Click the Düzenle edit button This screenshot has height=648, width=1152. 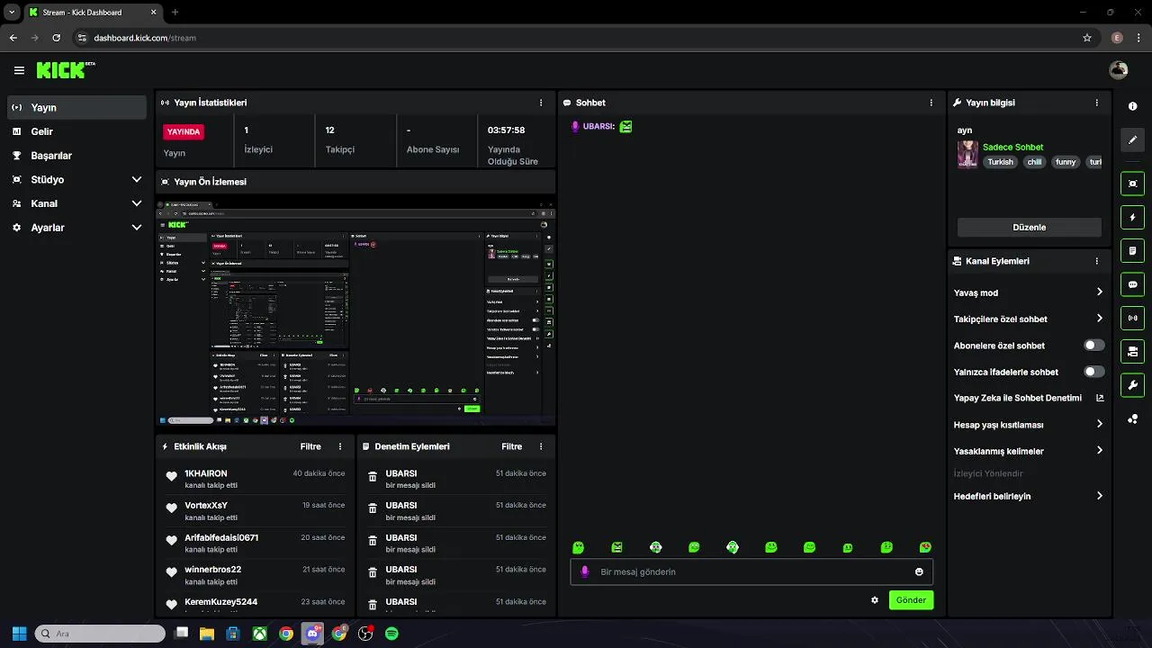point(1029,227)
